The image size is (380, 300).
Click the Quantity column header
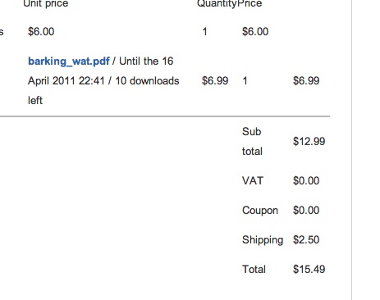tap(217, 3)
